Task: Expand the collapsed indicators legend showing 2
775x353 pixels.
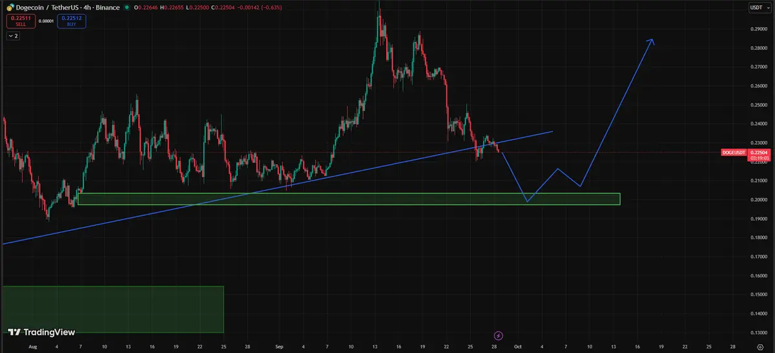Action: coord(13,36)
